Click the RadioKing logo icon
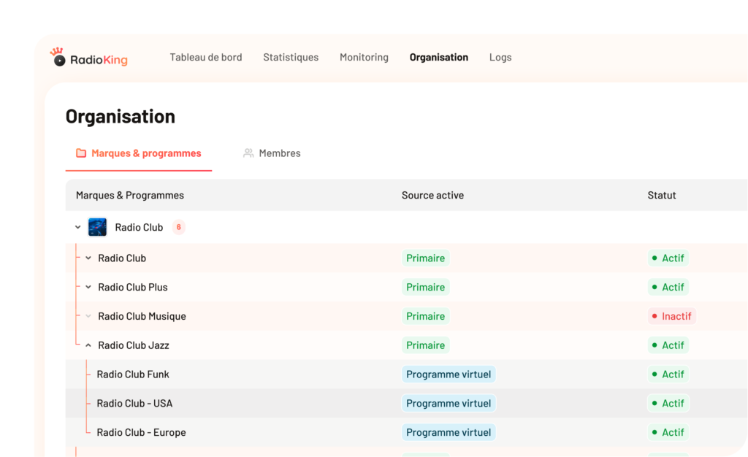Viewport: 748px width, 457px height. click(58, 58)
